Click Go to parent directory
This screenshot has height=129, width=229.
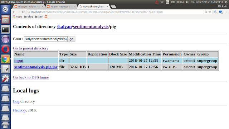[x=31, y=48]
